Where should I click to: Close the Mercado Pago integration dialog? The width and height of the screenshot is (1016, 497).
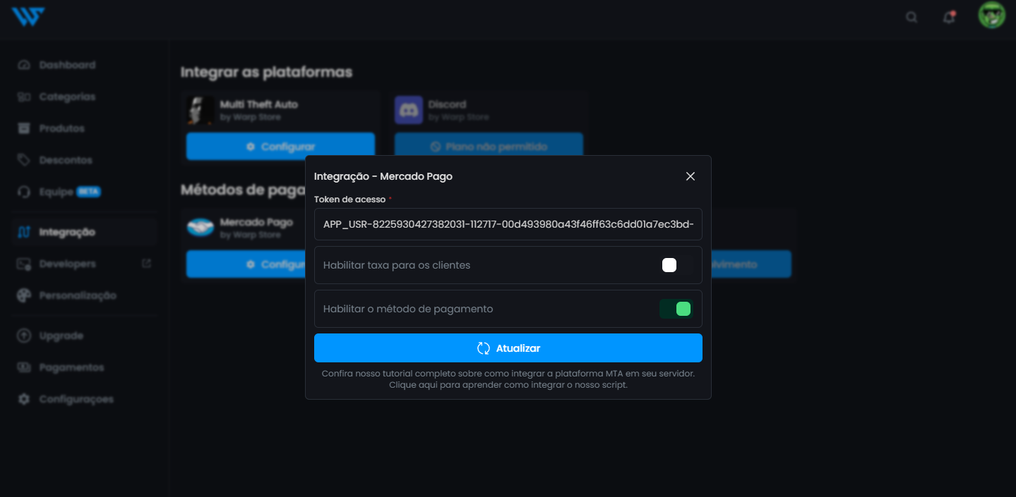[x=691, y=176]
